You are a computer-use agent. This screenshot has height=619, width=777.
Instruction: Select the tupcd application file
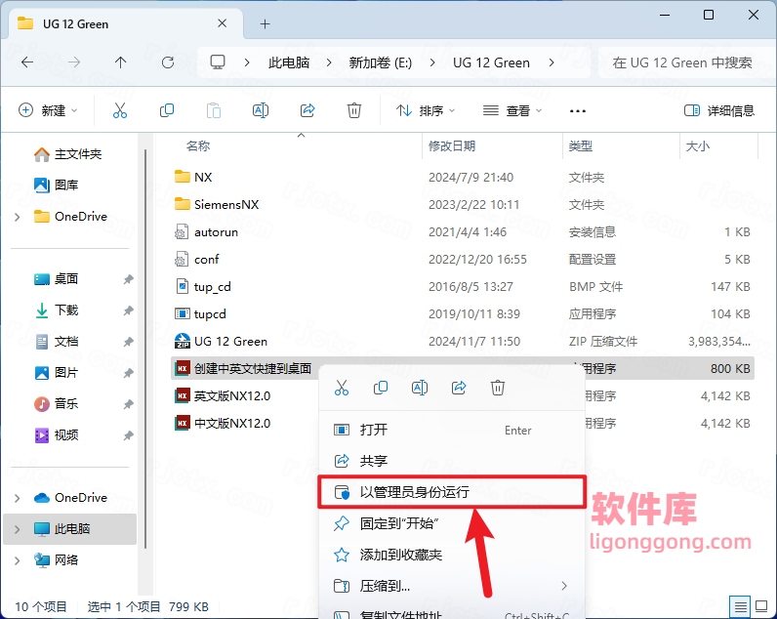[x=463, y=313]
